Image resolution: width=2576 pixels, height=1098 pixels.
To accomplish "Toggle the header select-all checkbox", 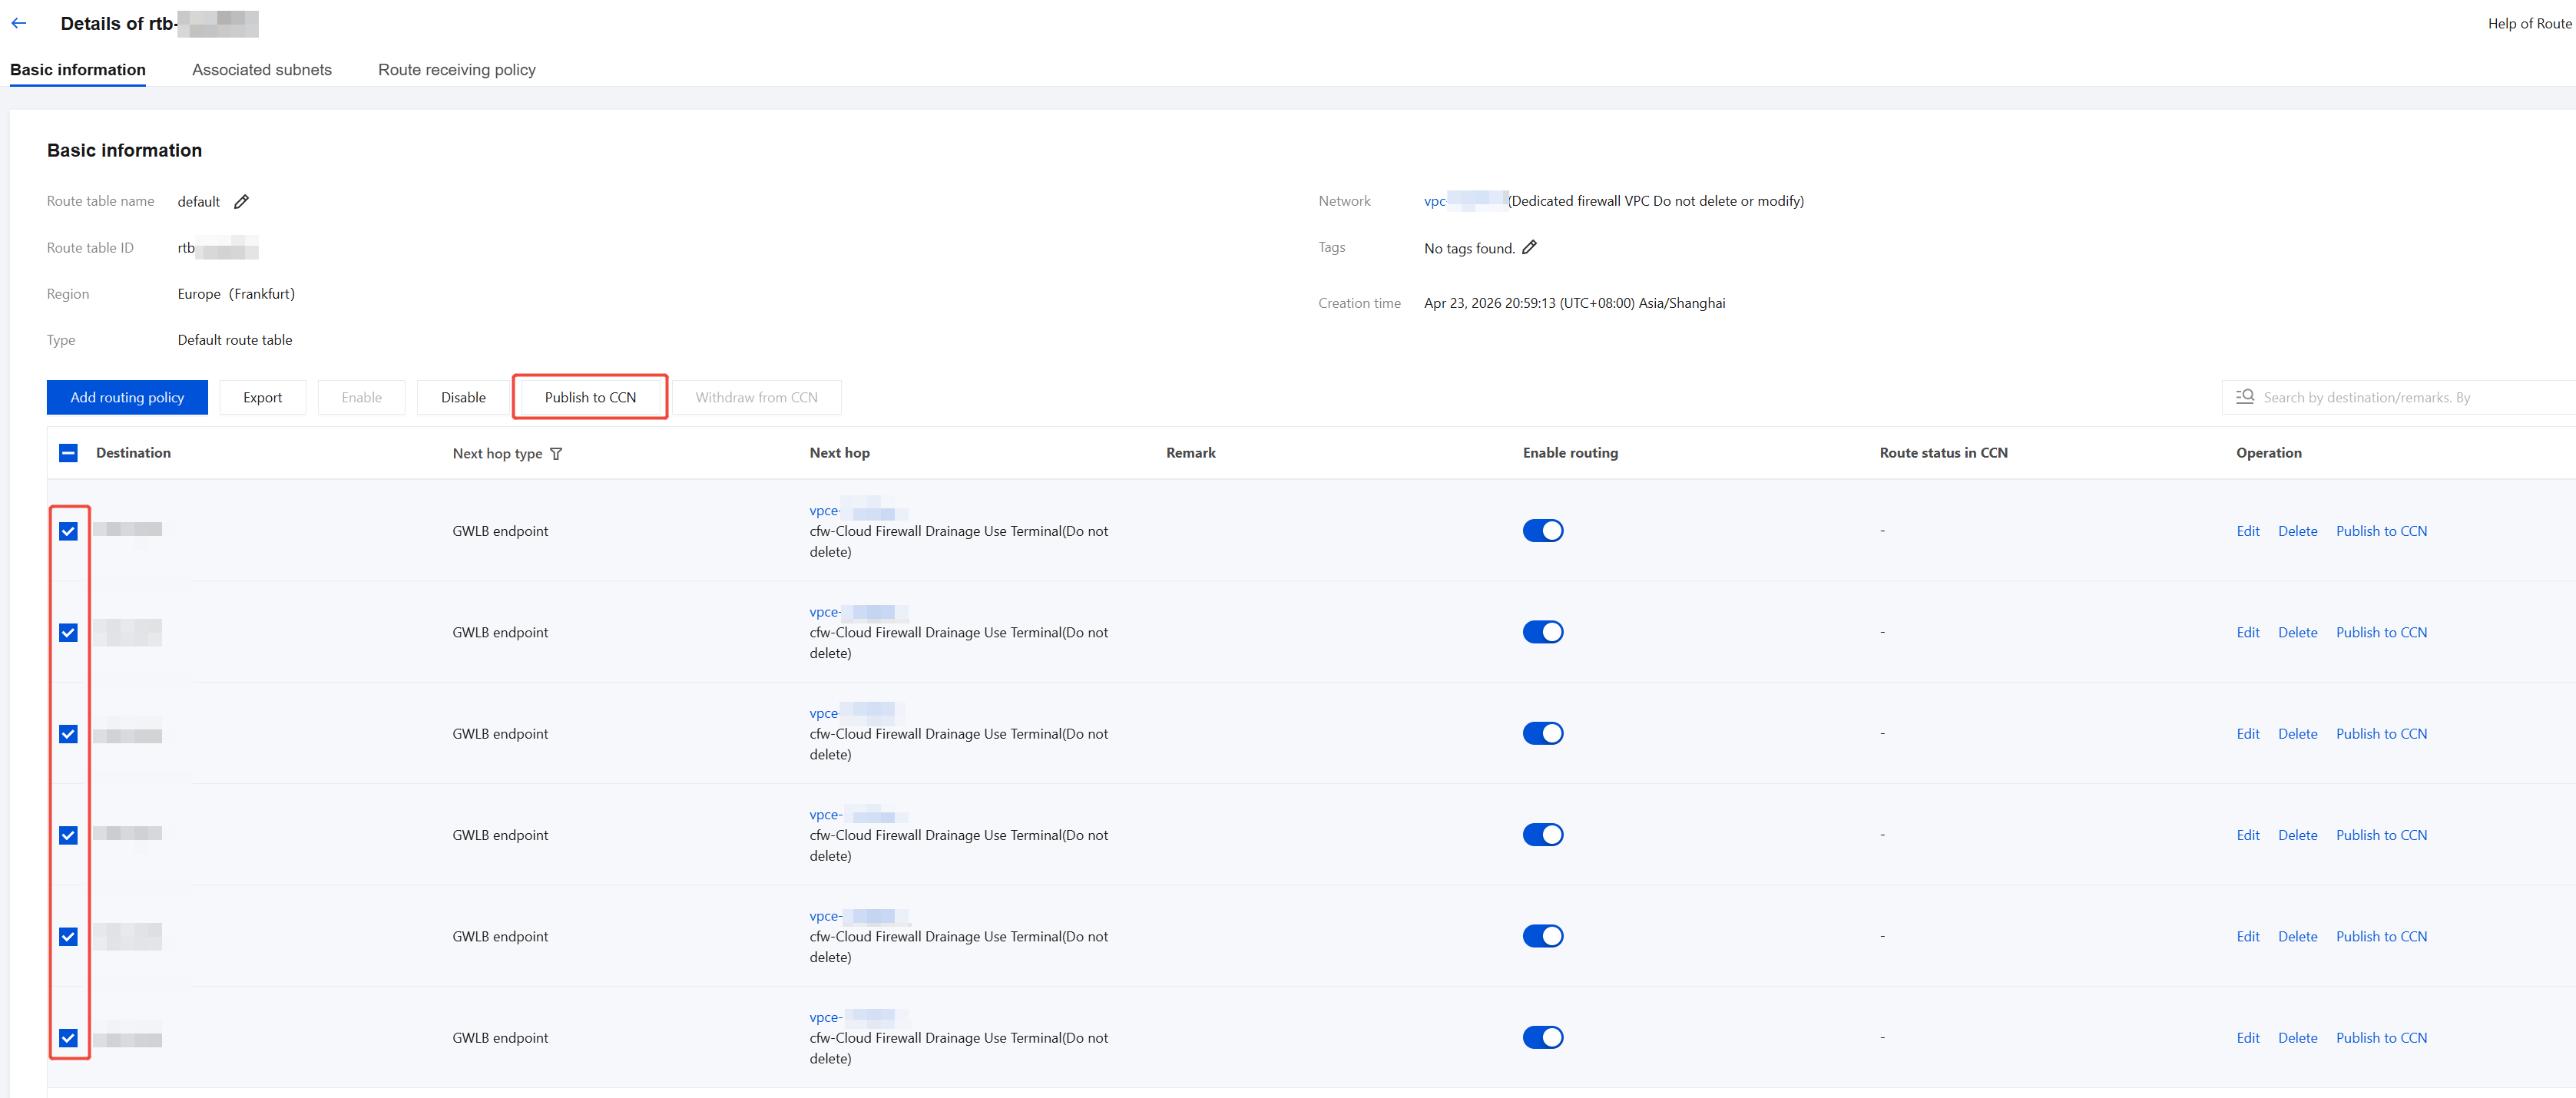I will coord(68,452).
